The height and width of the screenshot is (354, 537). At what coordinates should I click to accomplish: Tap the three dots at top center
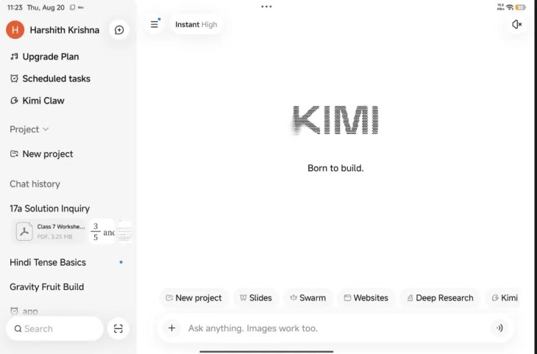(266, 7)
